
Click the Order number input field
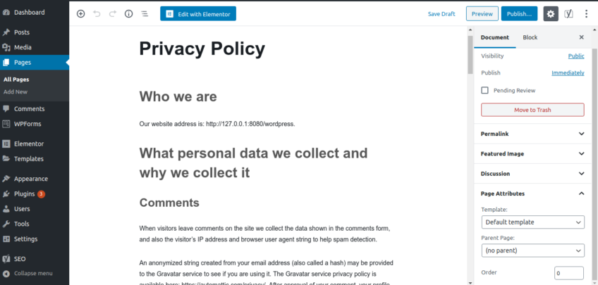pos(569,273)
